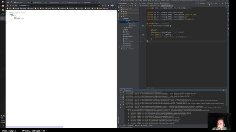
Task: Collapse the _links node in JSON viewer
Action: point(8,14)
